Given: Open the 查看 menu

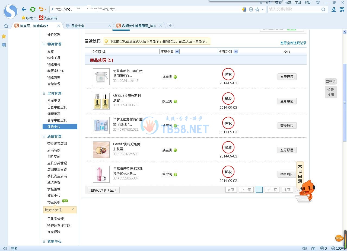Looking at the screenshot, I should tap(278, 3).
